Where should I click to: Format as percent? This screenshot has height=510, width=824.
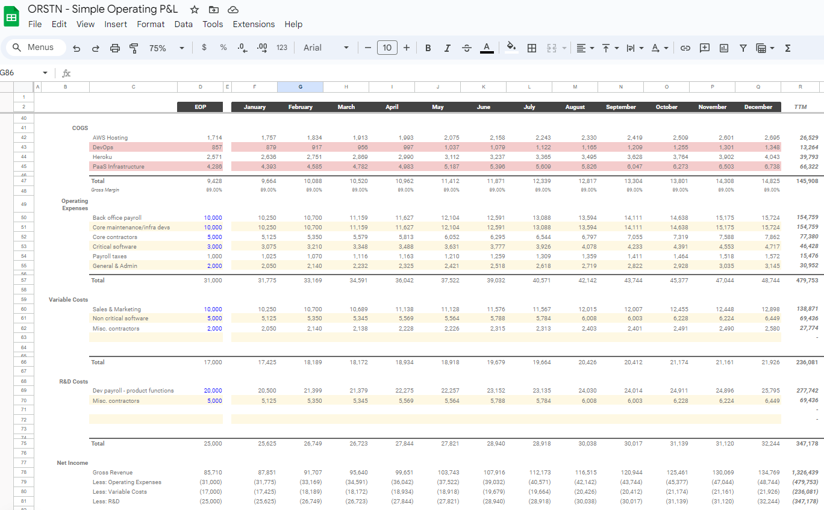pyautogui.click(x=223, y=48)
